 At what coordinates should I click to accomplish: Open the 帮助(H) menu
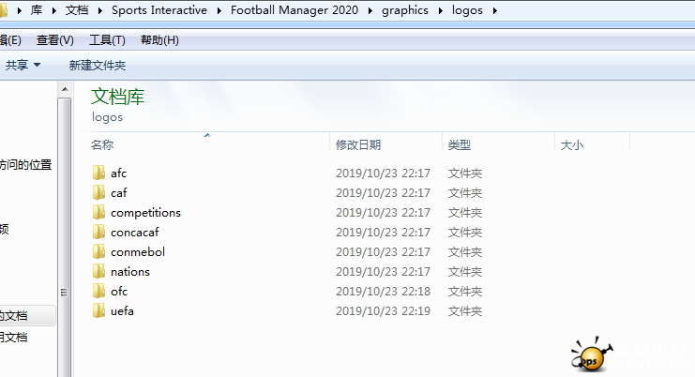[159, 40]
